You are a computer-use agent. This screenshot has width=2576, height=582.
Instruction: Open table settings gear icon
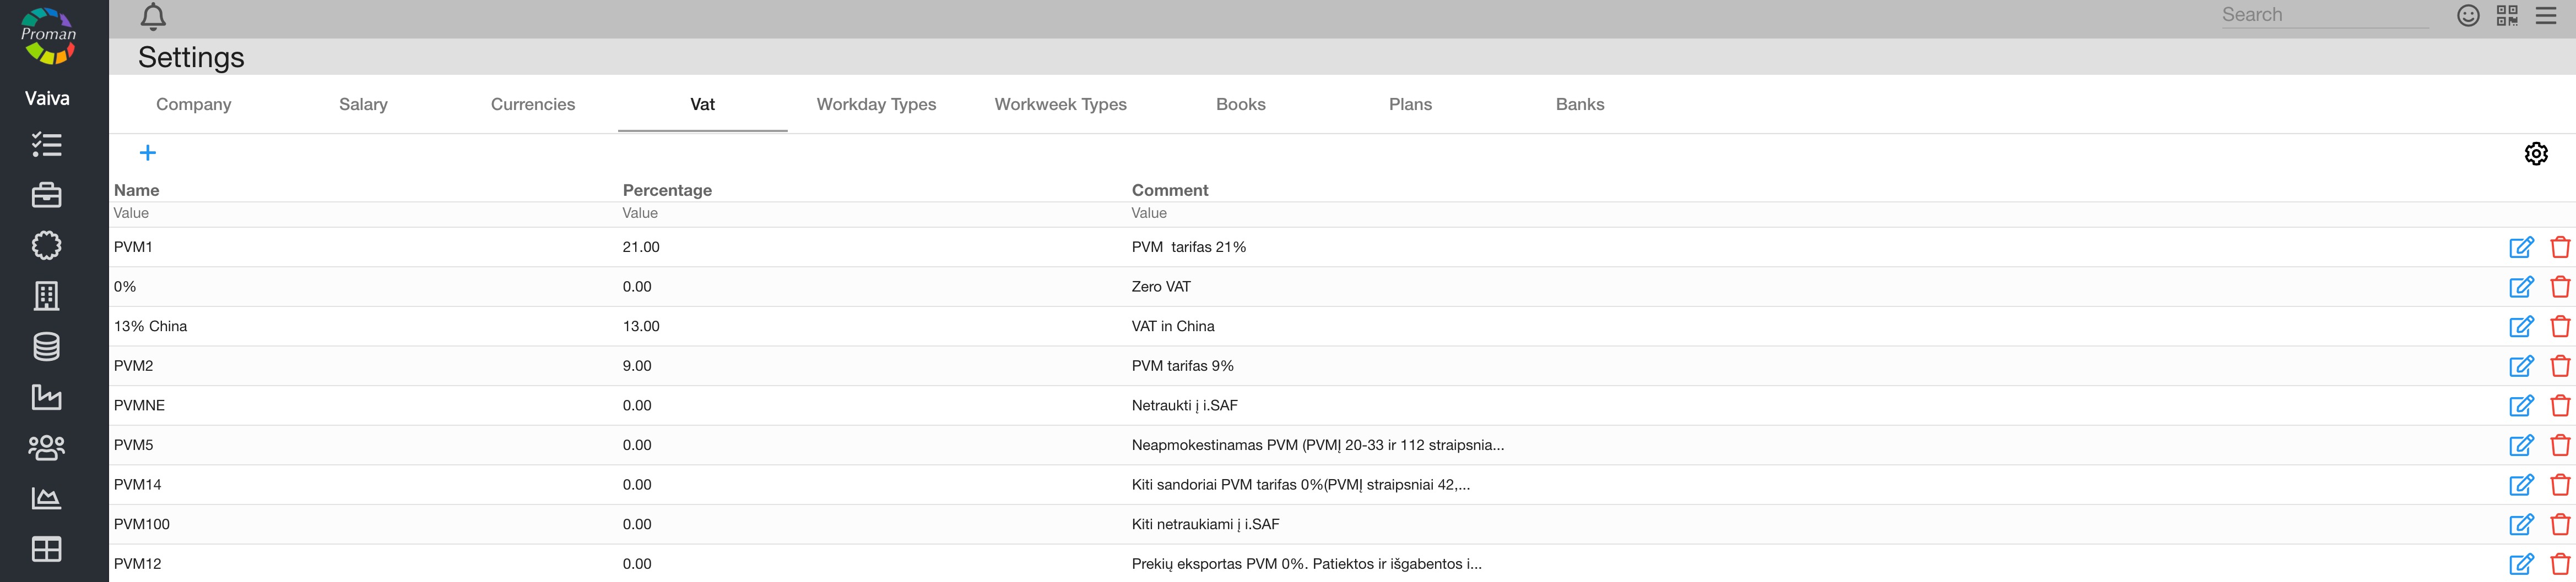point(2535,153)
